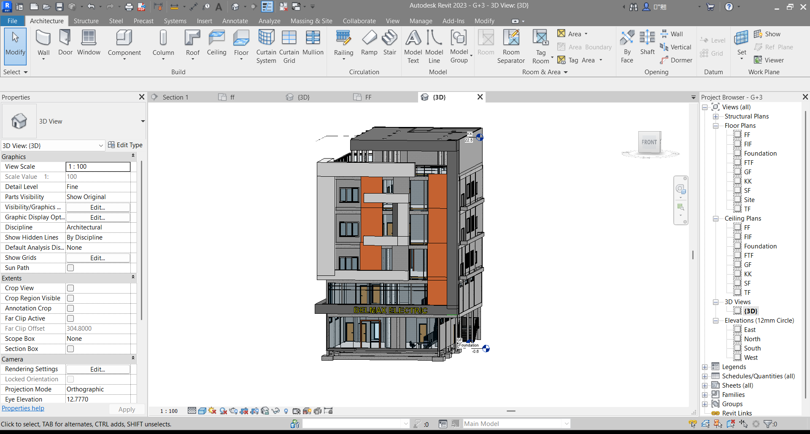Select the Tag Room tool

point(541,46)
